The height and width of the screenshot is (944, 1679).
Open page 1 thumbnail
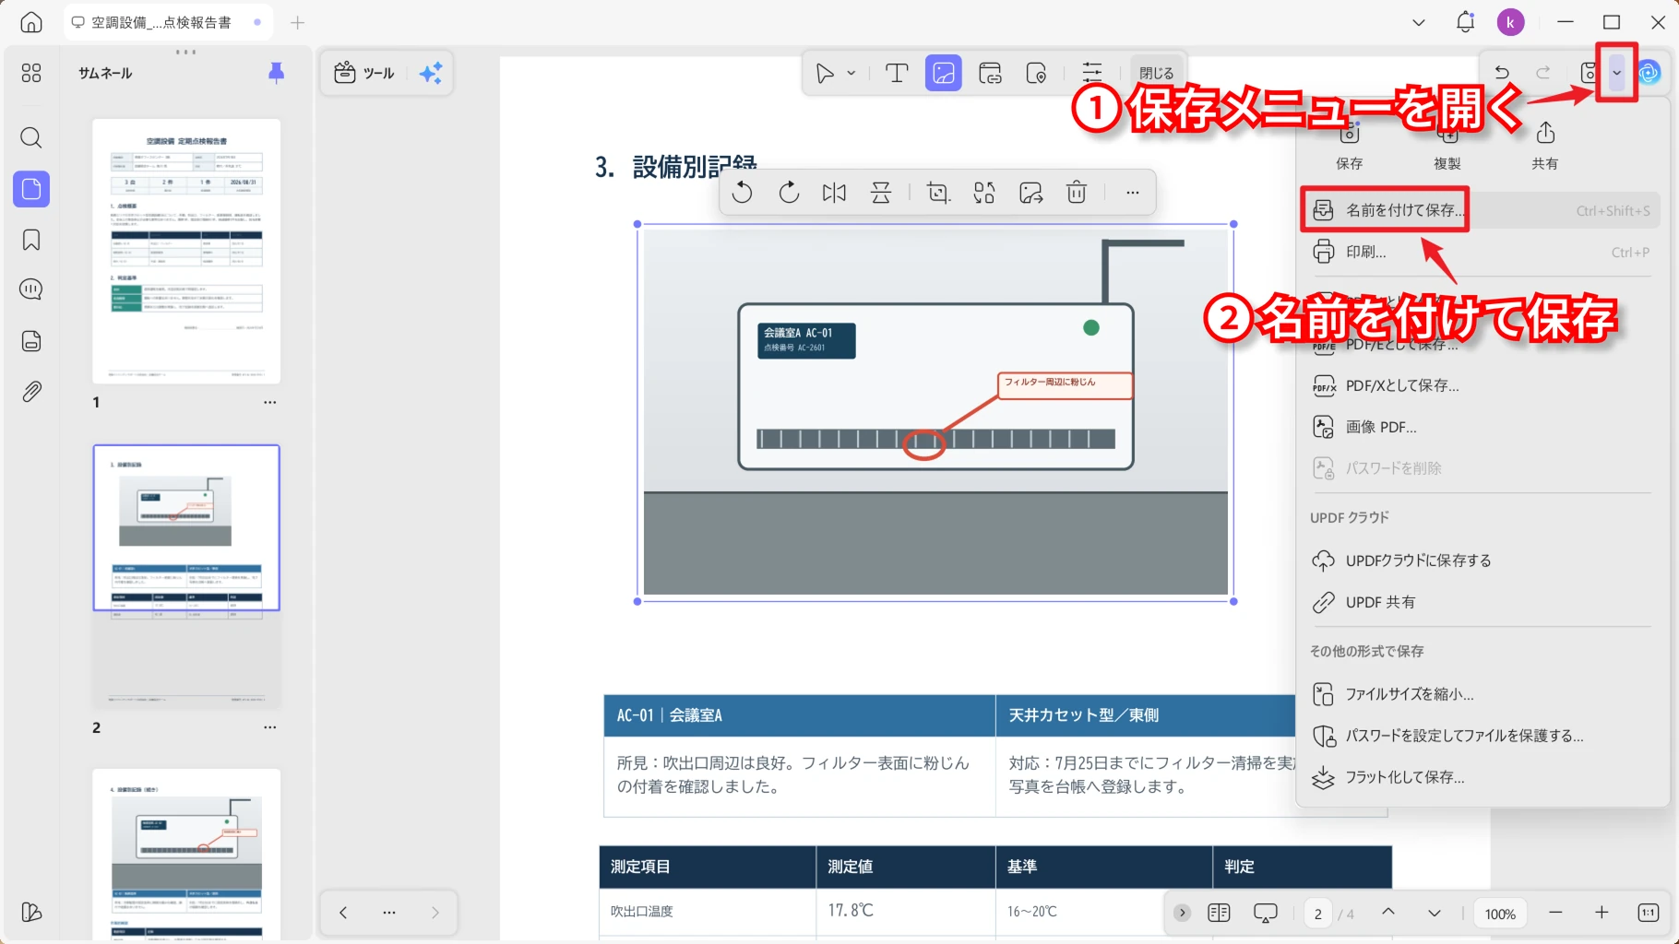pyautogui.click(x=186, y=251)
